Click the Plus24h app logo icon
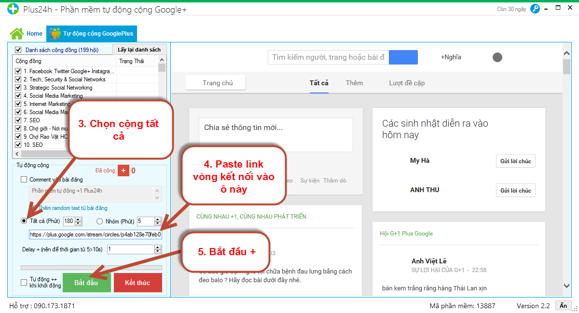 [x=13, y=9]
